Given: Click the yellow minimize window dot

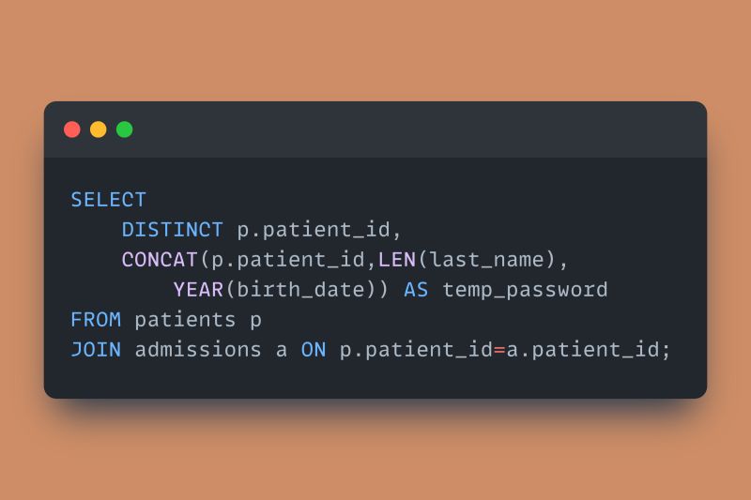Looking at the screenshot, I should point(99,129).
